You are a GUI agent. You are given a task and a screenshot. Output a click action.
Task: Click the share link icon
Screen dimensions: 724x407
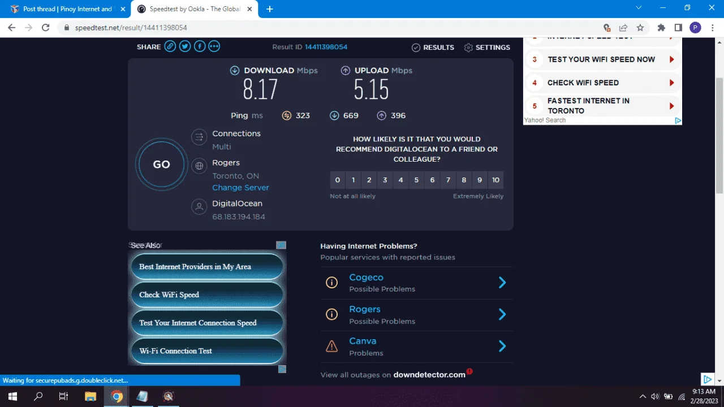pyautogui.click(x=170, y=47)
